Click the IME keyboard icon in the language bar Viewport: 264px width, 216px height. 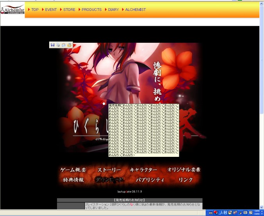[210, 213]
